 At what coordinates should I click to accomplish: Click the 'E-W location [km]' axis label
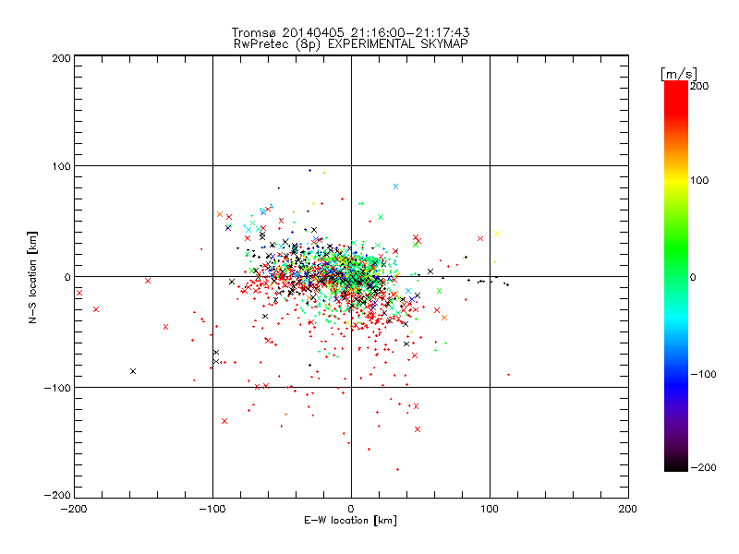pyautogui.click(x=350, y=521)
